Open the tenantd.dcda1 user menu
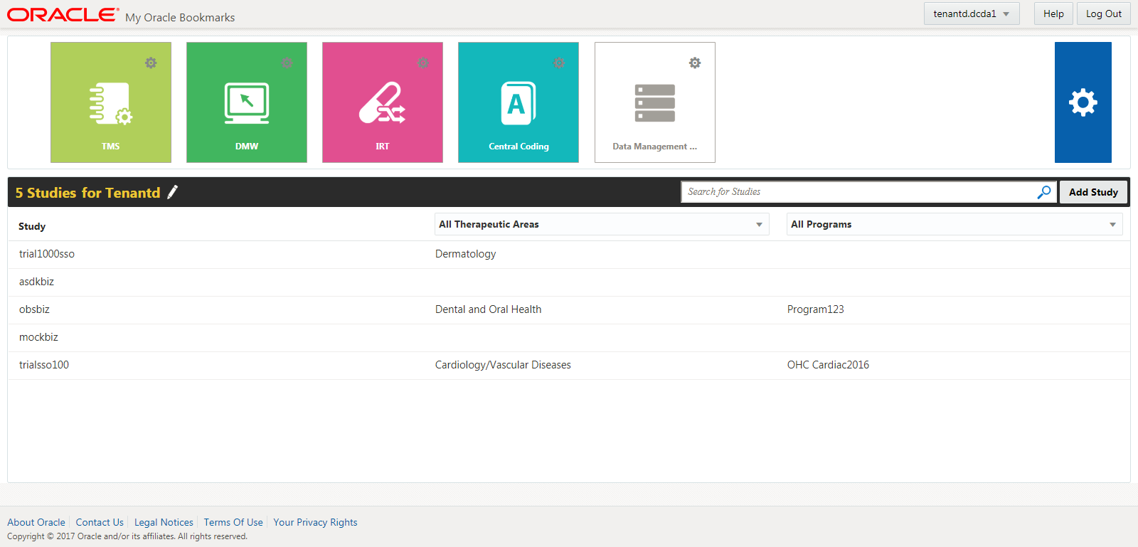 point(972,14)
